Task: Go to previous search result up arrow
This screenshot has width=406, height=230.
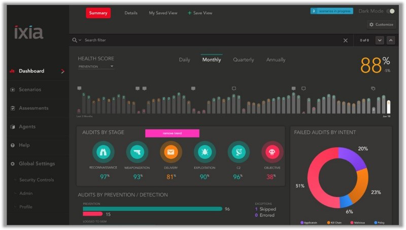Action: [391, 40]
